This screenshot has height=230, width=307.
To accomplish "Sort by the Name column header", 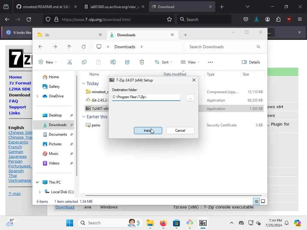I will [94, 74].
